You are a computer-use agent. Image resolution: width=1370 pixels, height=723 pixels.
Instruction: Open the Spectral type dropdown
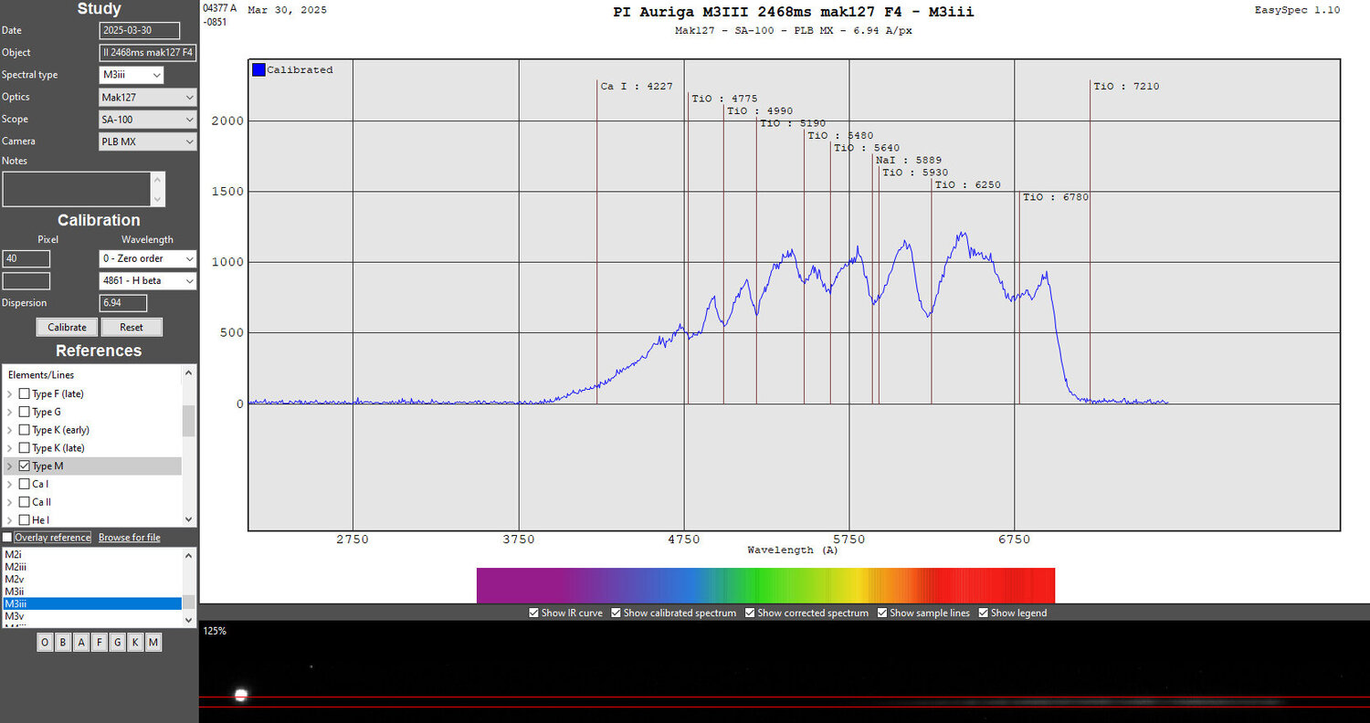click(x=132, y=75)
